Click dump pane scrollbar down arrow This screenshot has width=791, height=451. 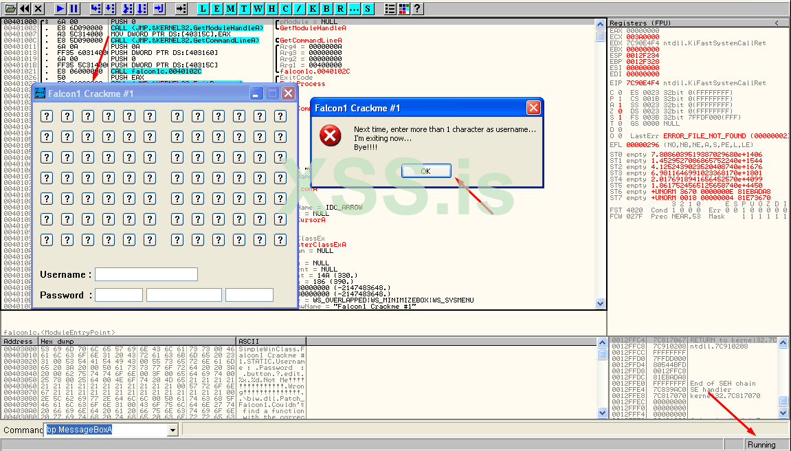[x=602, y=412]
